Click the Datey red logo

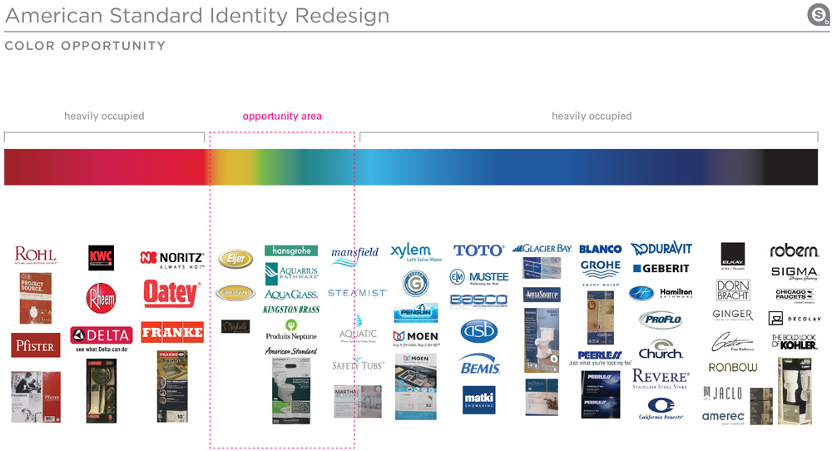pos(172,294)
